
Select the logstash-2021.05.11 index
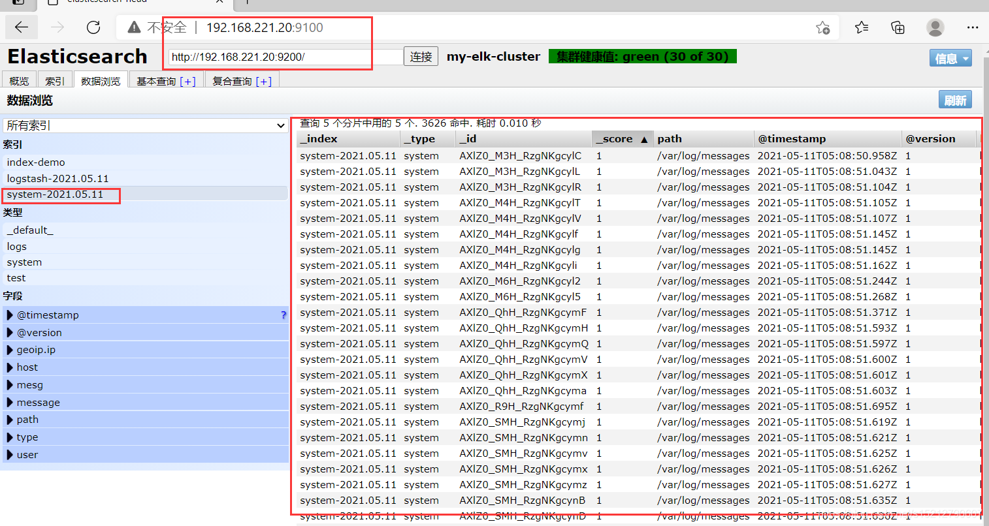145,178
